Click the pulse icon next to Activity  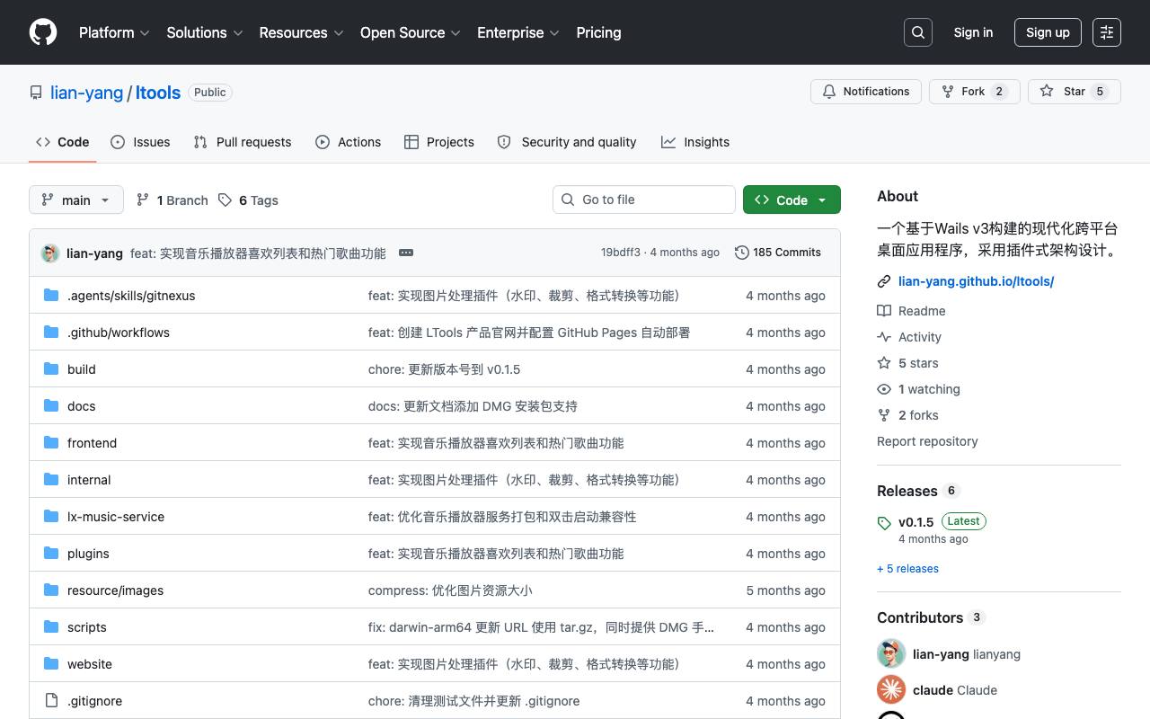[x=884, y=337]
